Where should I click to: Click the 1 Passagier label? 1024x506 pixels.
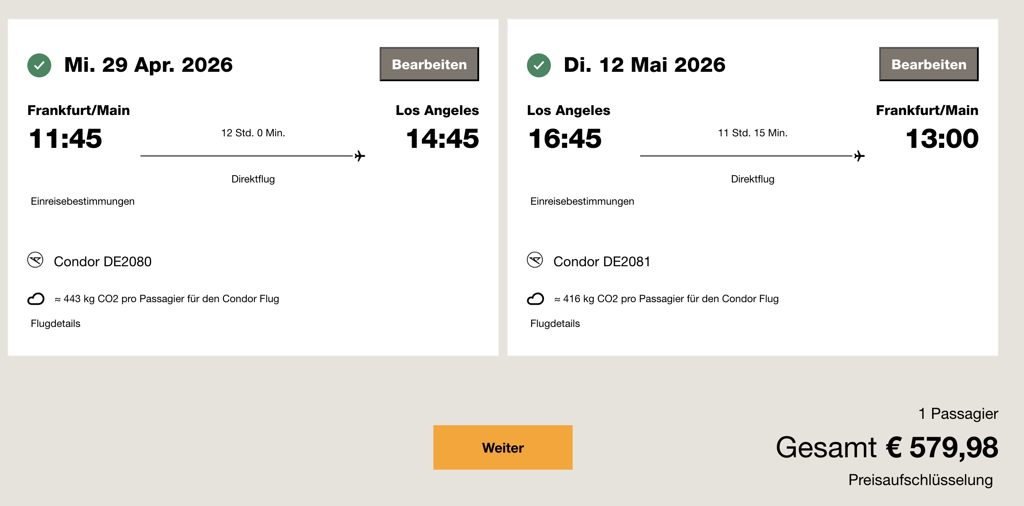pos(958,414)
